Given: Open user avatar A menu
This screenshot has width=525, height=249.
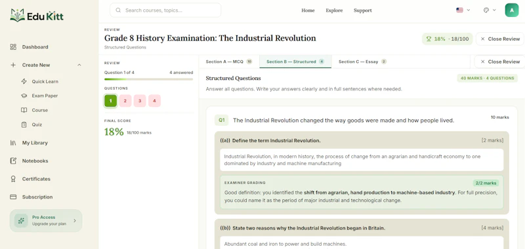Looking at the screenshot, I should coord(512,10).
